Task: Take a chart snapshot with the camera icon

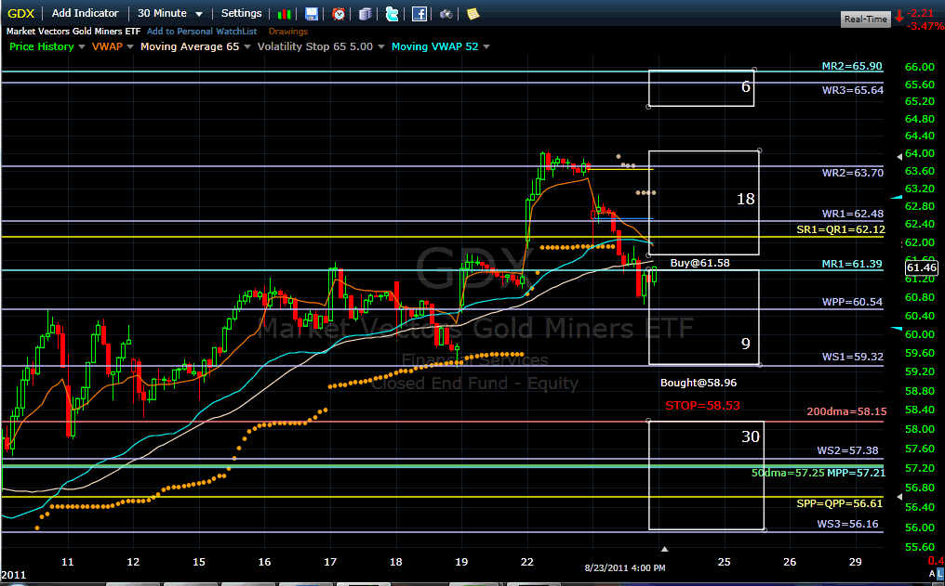Action: tap(446, 14)
